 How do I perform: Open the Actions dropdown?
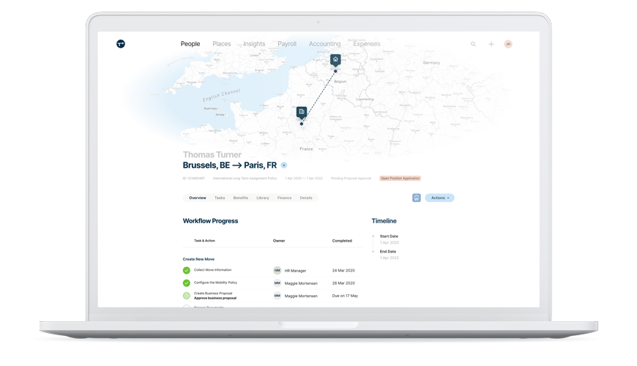click(x=439, y=198)
